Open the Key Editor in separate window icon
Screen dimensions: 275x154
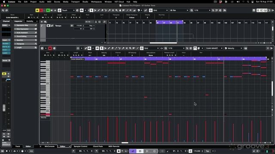[x=267, y=48]
